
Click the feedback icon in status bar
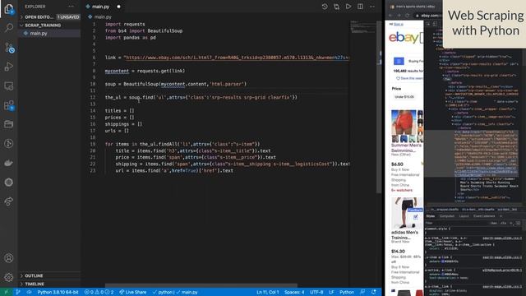(x=362, y=292)
